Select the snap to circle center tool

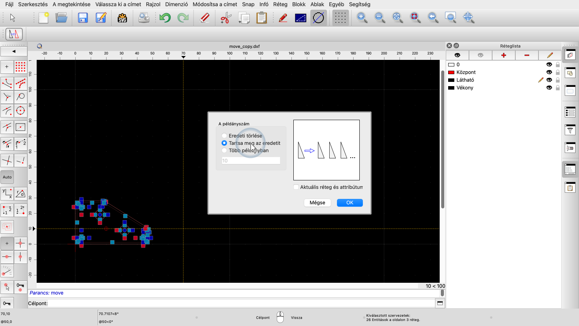click(x=20, y=111)
